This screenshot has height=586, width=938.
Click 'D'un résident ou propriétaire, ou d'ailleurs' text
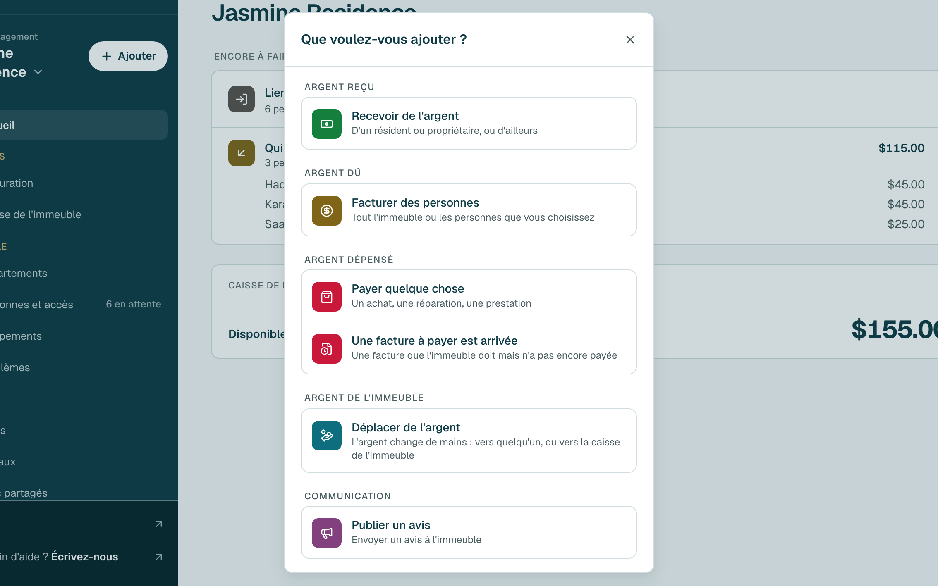coord(445,131)
